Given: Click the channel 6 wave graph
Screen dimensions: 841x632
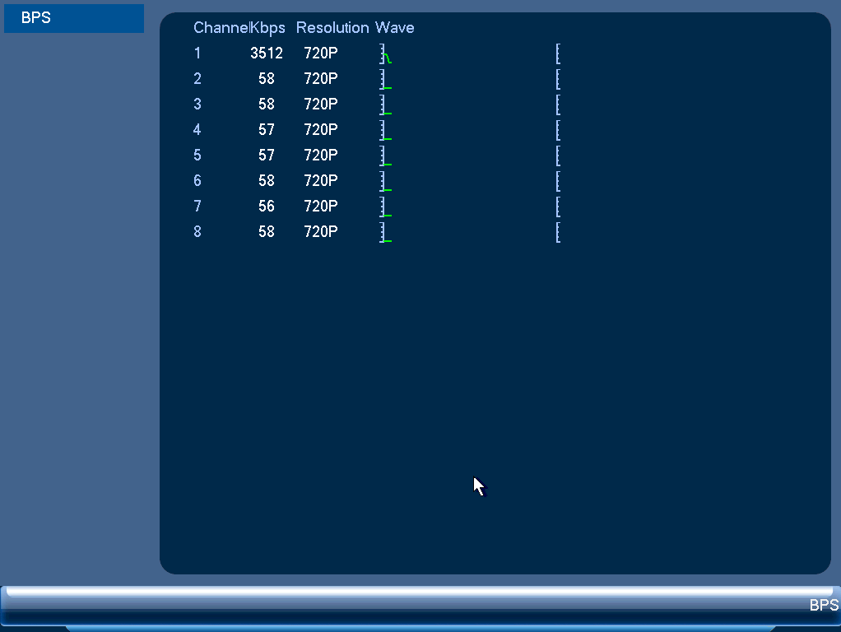Looking at the screenshot, I should coord(470,181).
